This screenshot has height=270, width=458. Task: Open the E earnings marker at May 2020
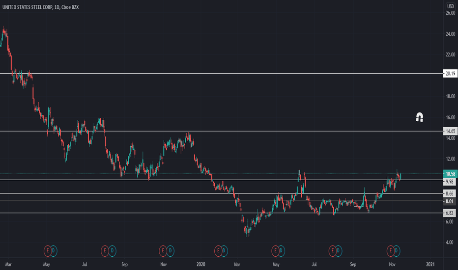coord(275,251)
